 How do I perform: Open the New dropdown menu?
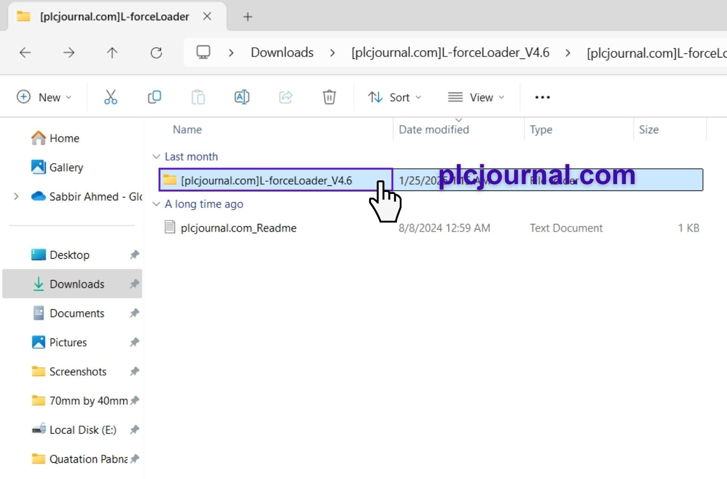click(44, 97)
